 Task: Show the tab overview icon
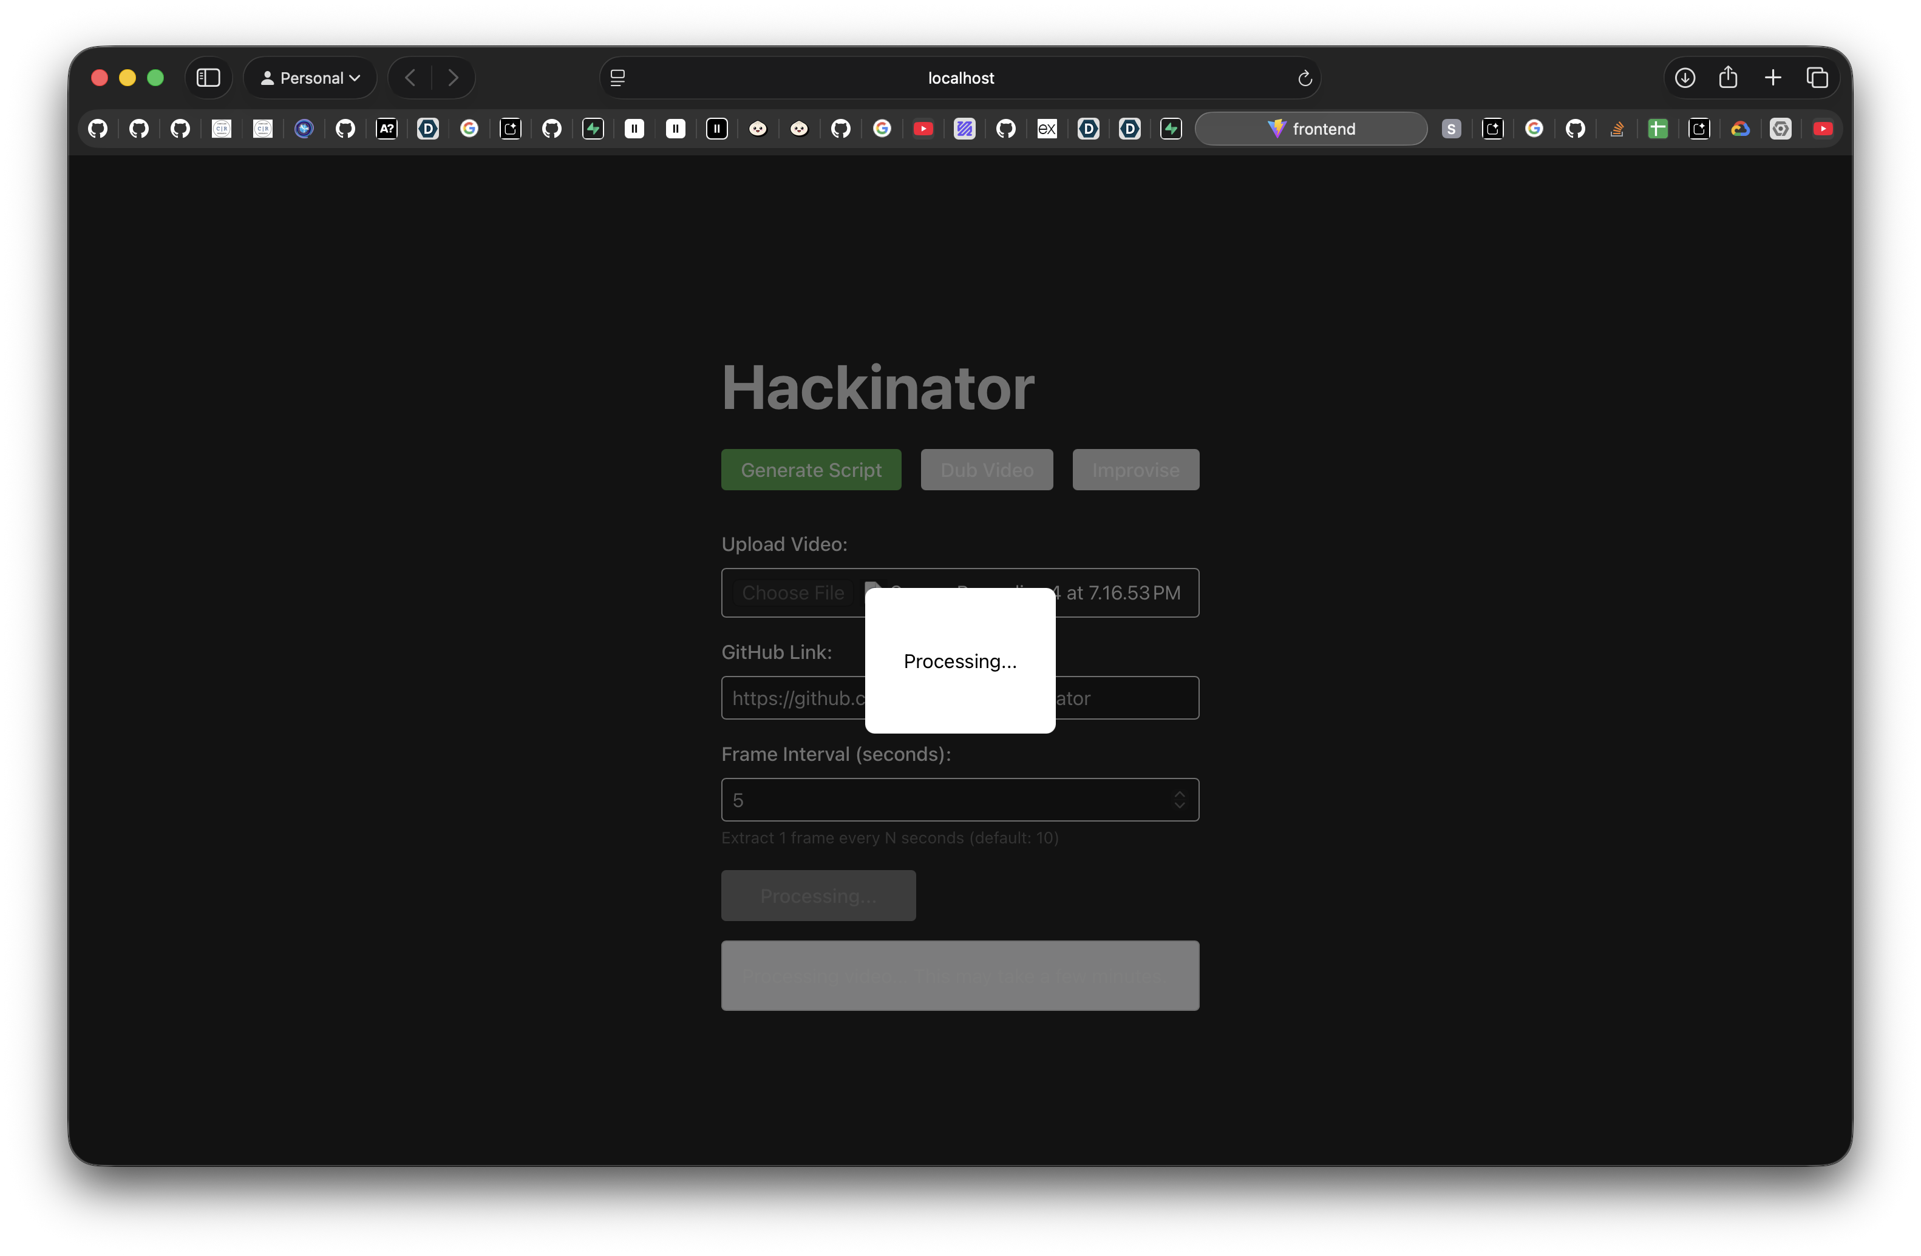(1817, 78)
